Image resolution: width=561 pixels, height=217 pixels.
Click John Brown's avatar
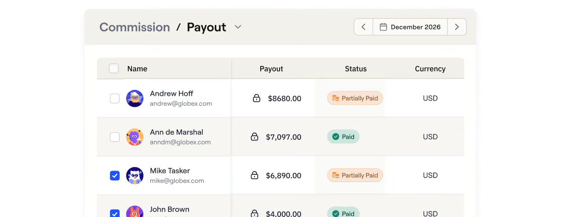coord(135,211)
